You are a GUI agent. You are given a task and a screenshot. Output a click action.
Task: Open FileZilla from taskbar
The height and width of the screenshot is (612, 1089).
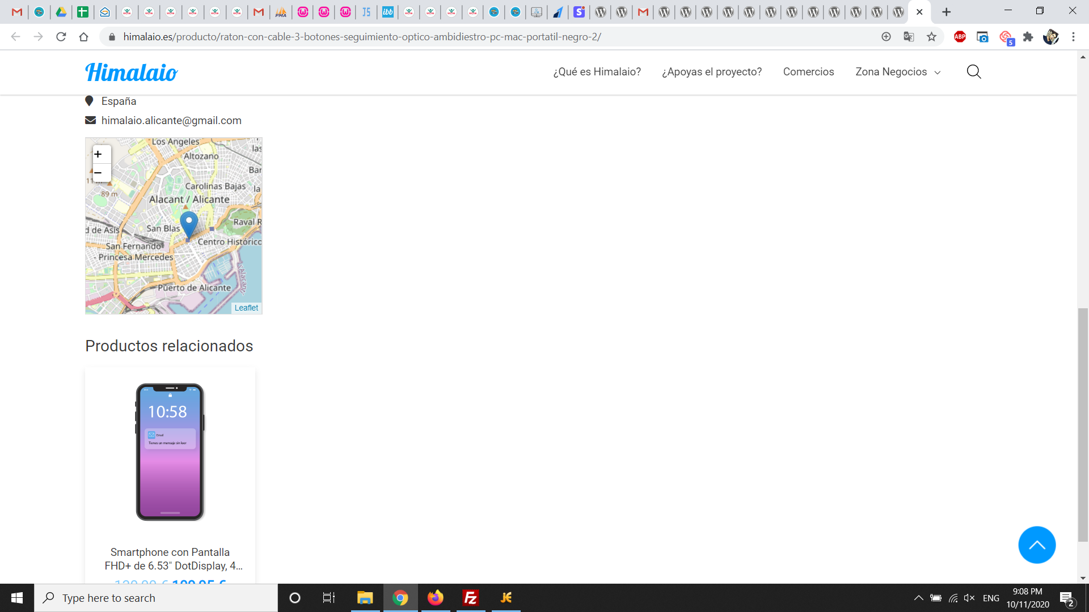471,598
